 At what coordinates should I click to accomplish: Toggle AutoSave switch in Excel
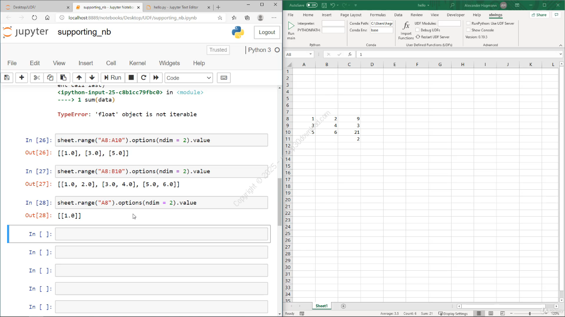(312, 5)
